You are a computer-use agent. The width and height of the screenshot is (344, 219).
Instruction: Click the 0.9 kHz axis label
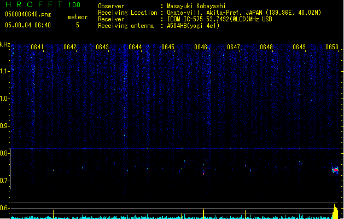click(x=4, y=126)
